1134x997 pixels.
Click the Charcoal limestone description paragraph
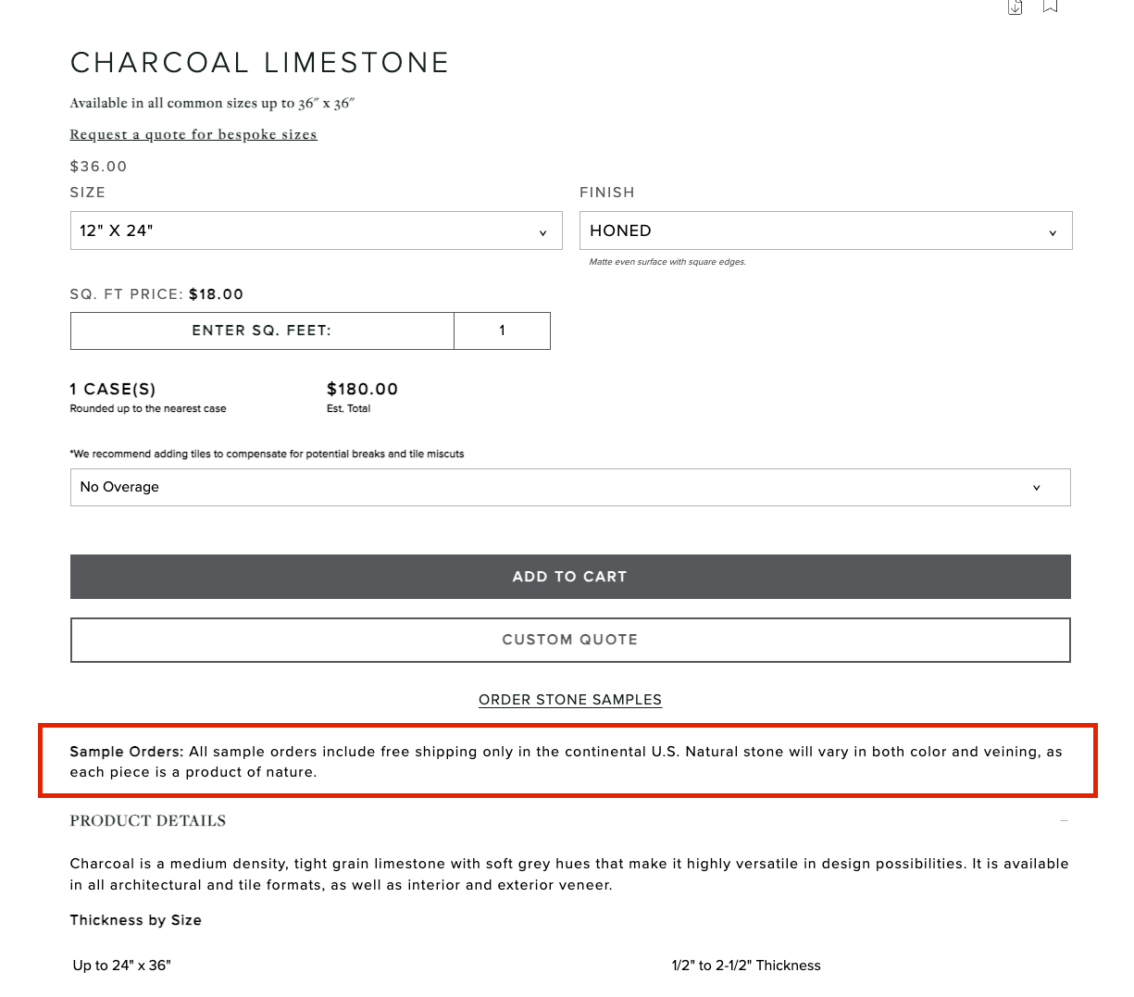[x=569, y=874]
